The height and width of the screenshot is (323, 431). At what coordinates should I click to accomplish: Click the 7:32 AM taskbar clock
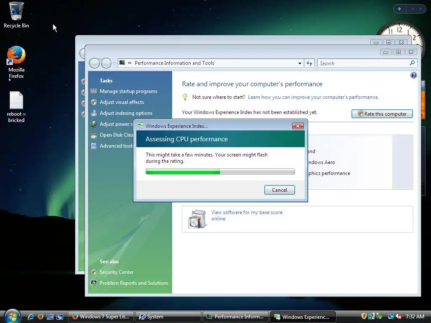pos(415,316)
